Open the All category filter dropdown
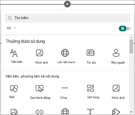Viewport: 135px width, 115px height. point(11,28)
